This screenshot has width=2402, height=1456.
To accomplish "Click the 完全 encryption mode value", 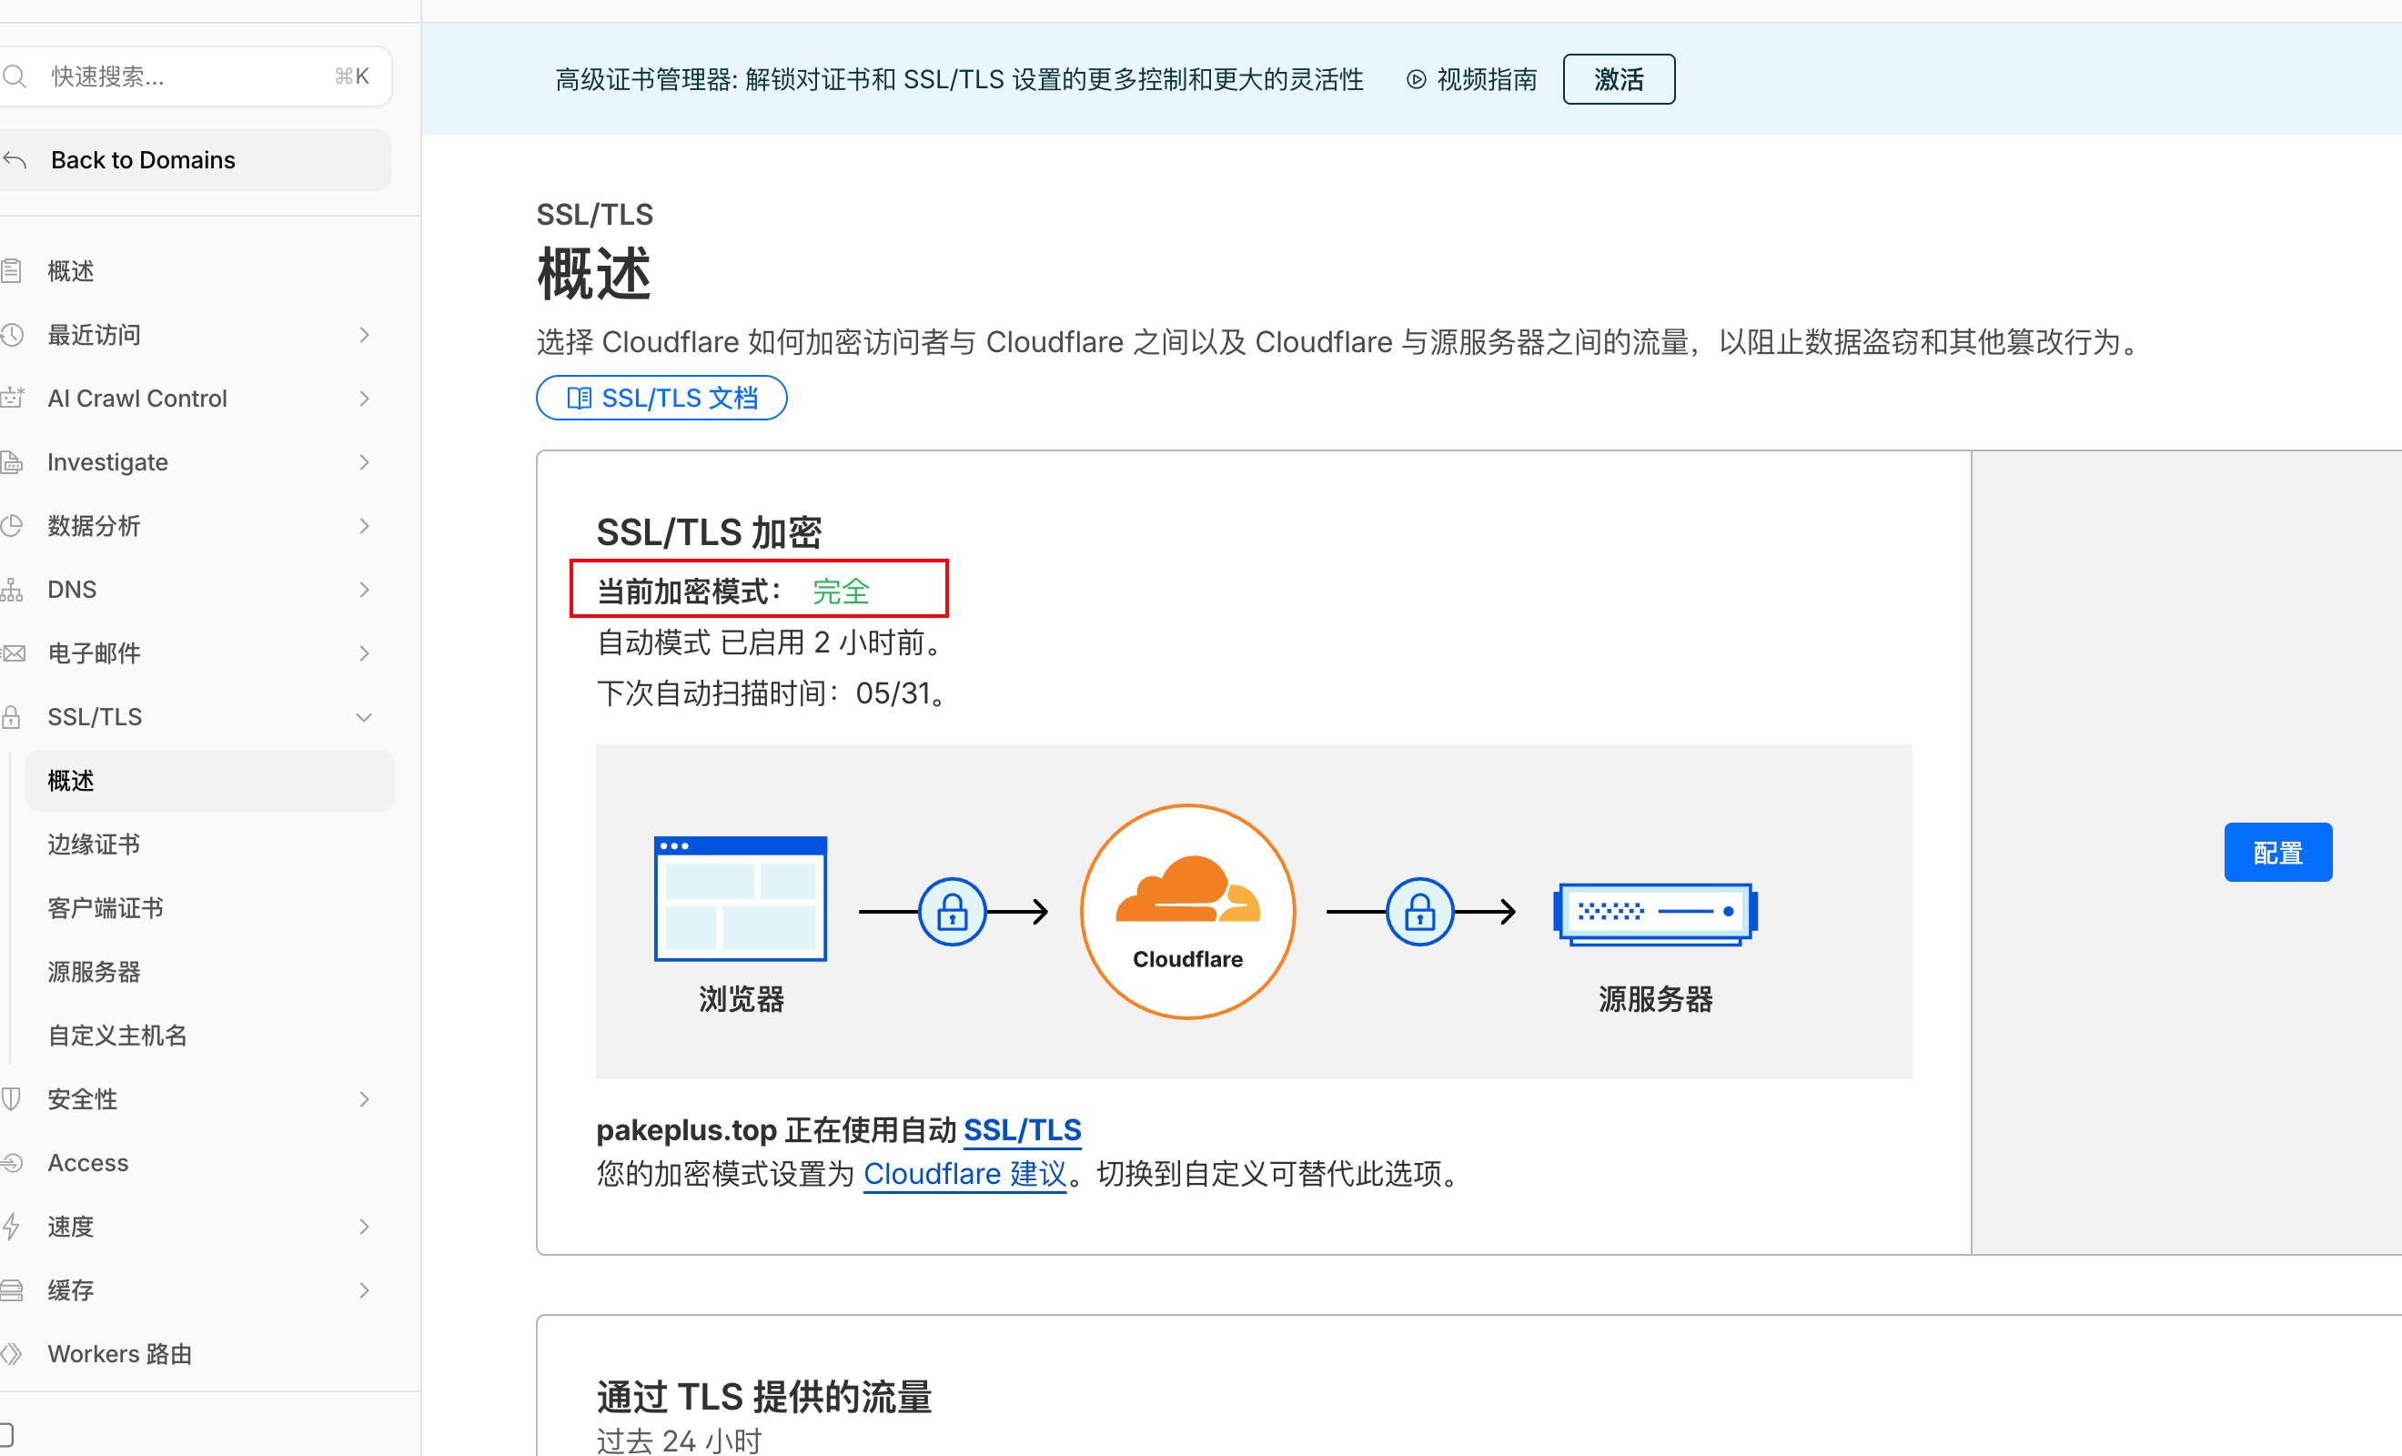I will coord(841,592).
